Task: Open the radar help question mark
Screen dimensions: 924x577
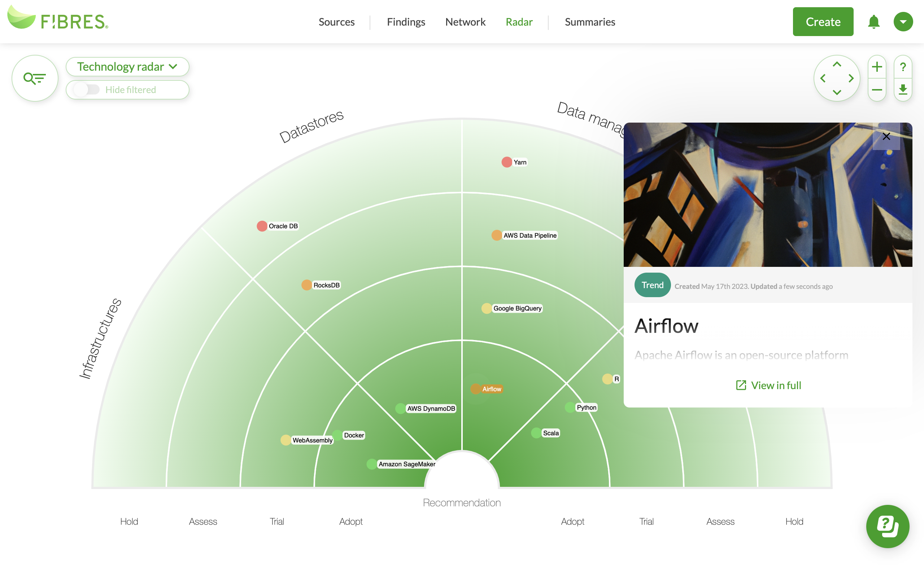Action: (x=903, y=67)
